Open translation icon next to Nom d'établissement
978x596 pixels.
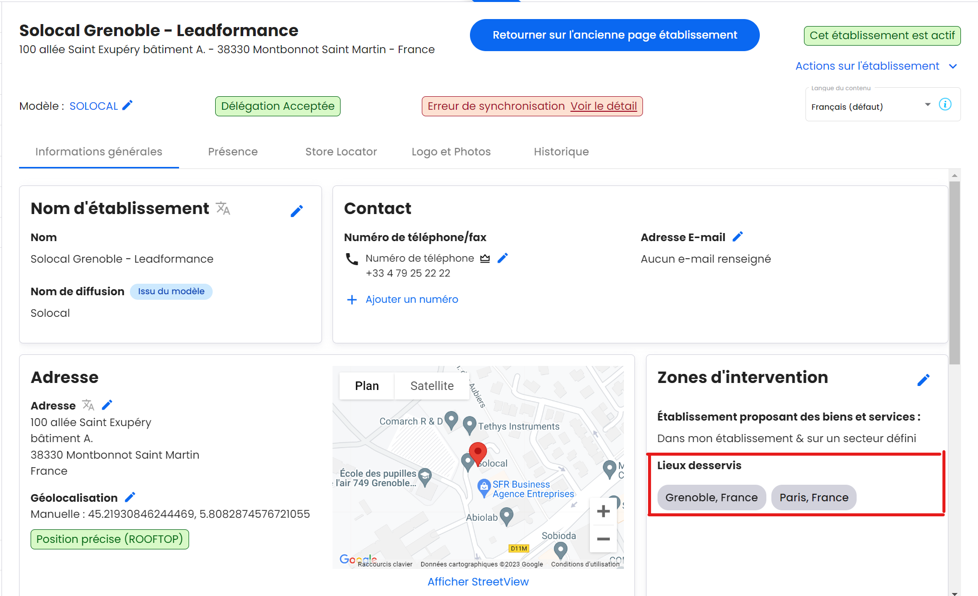point(223,208)
